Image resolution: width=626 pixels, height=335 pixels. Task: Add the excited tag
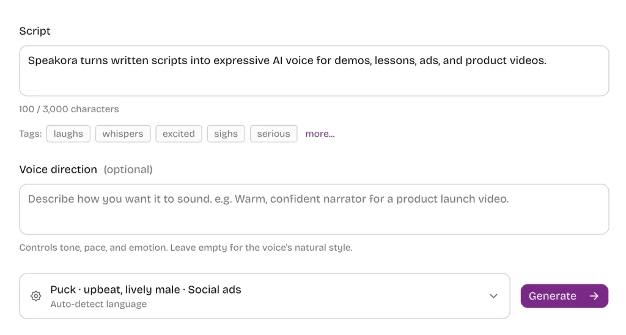(179, 134)
